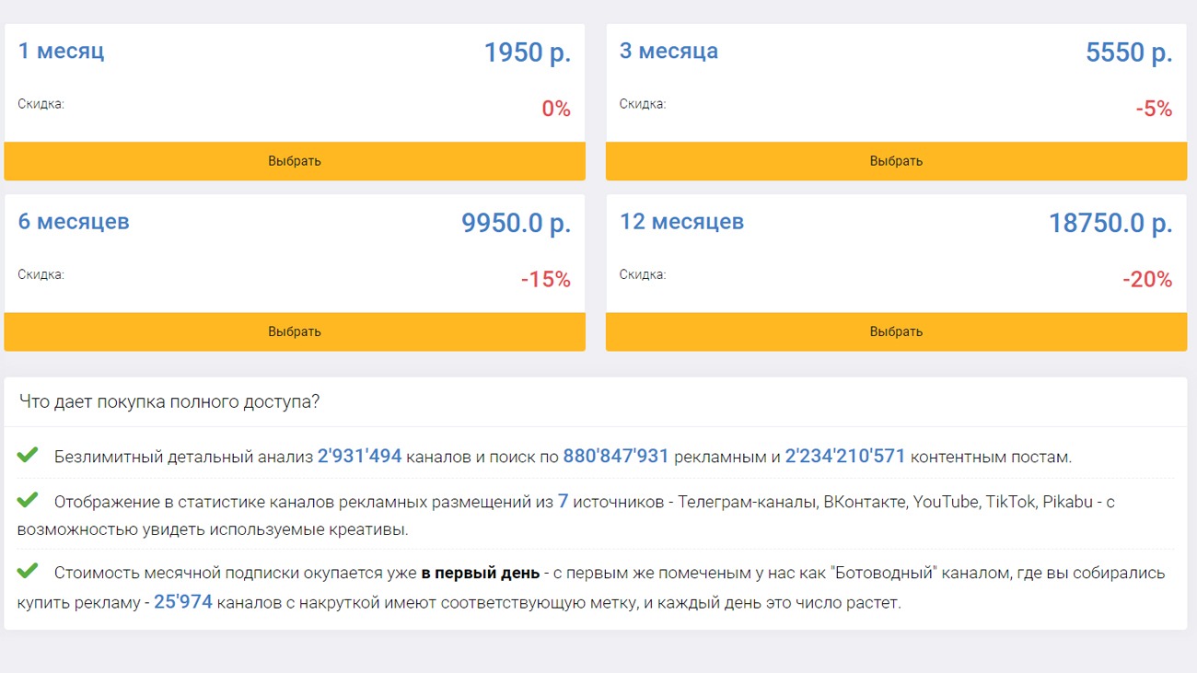Click the '12 месяцев' plan heading
The image size is (1197, 673).
click(x=681, y=222)
